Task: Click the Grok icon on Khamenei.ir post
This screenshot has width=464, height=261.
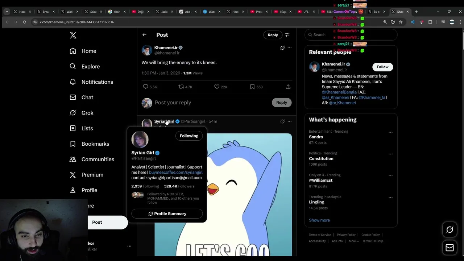Action: point(282,47)
